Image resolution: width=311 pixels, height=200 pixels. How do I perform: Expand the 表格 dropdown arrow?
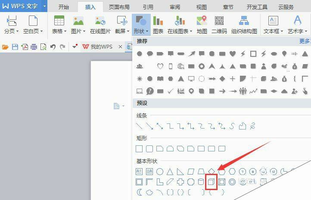point(65,31)
